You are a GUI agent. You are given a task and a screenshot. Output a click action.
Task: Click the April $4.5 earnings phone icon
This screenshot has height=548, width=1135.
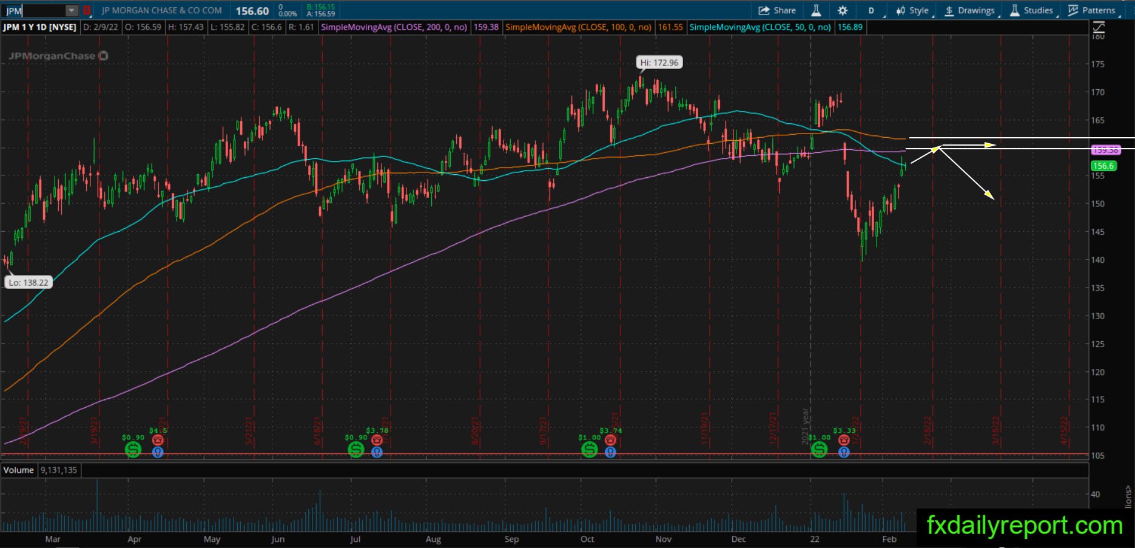tap(158, 440)
